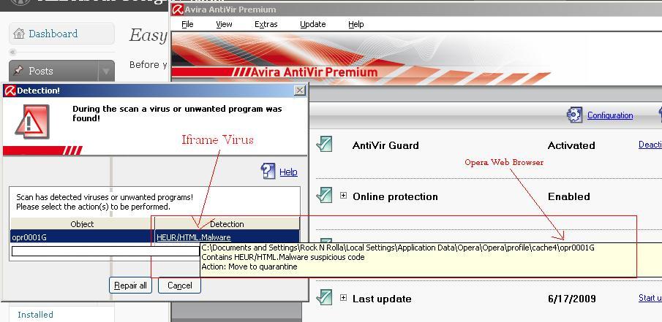The height and width of the screenshot is (322, 662).
Task: Close the Detection dialog
Action: pos(300,91)
